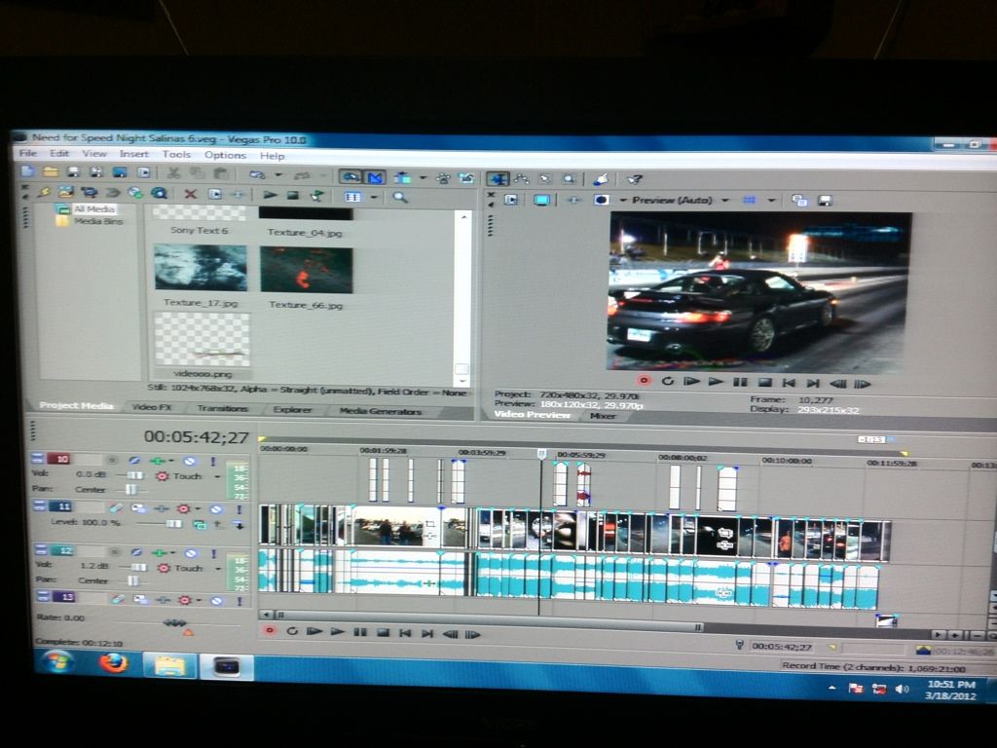This screenshot has height=748, width=997.
Task: Click Play on the Video Preview transport
Action: [x=716, y=382]
